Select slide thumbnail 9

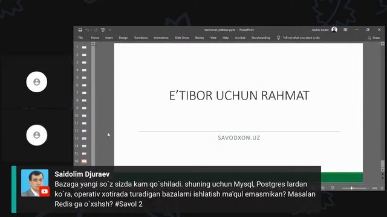(84, 108)
